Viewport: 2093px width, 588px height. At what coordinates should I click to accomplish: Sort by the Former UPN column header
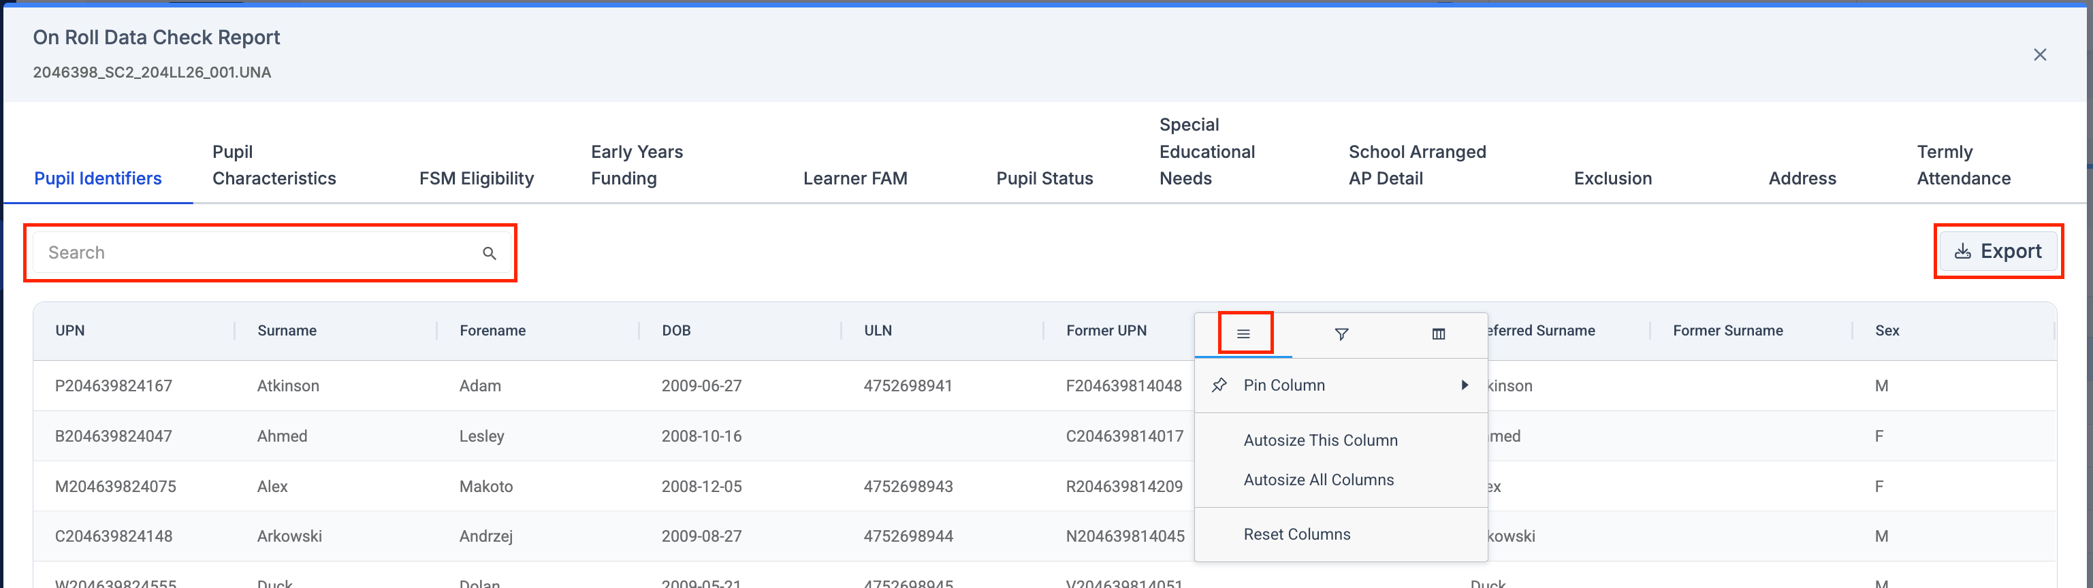(x=1106, y=331)
